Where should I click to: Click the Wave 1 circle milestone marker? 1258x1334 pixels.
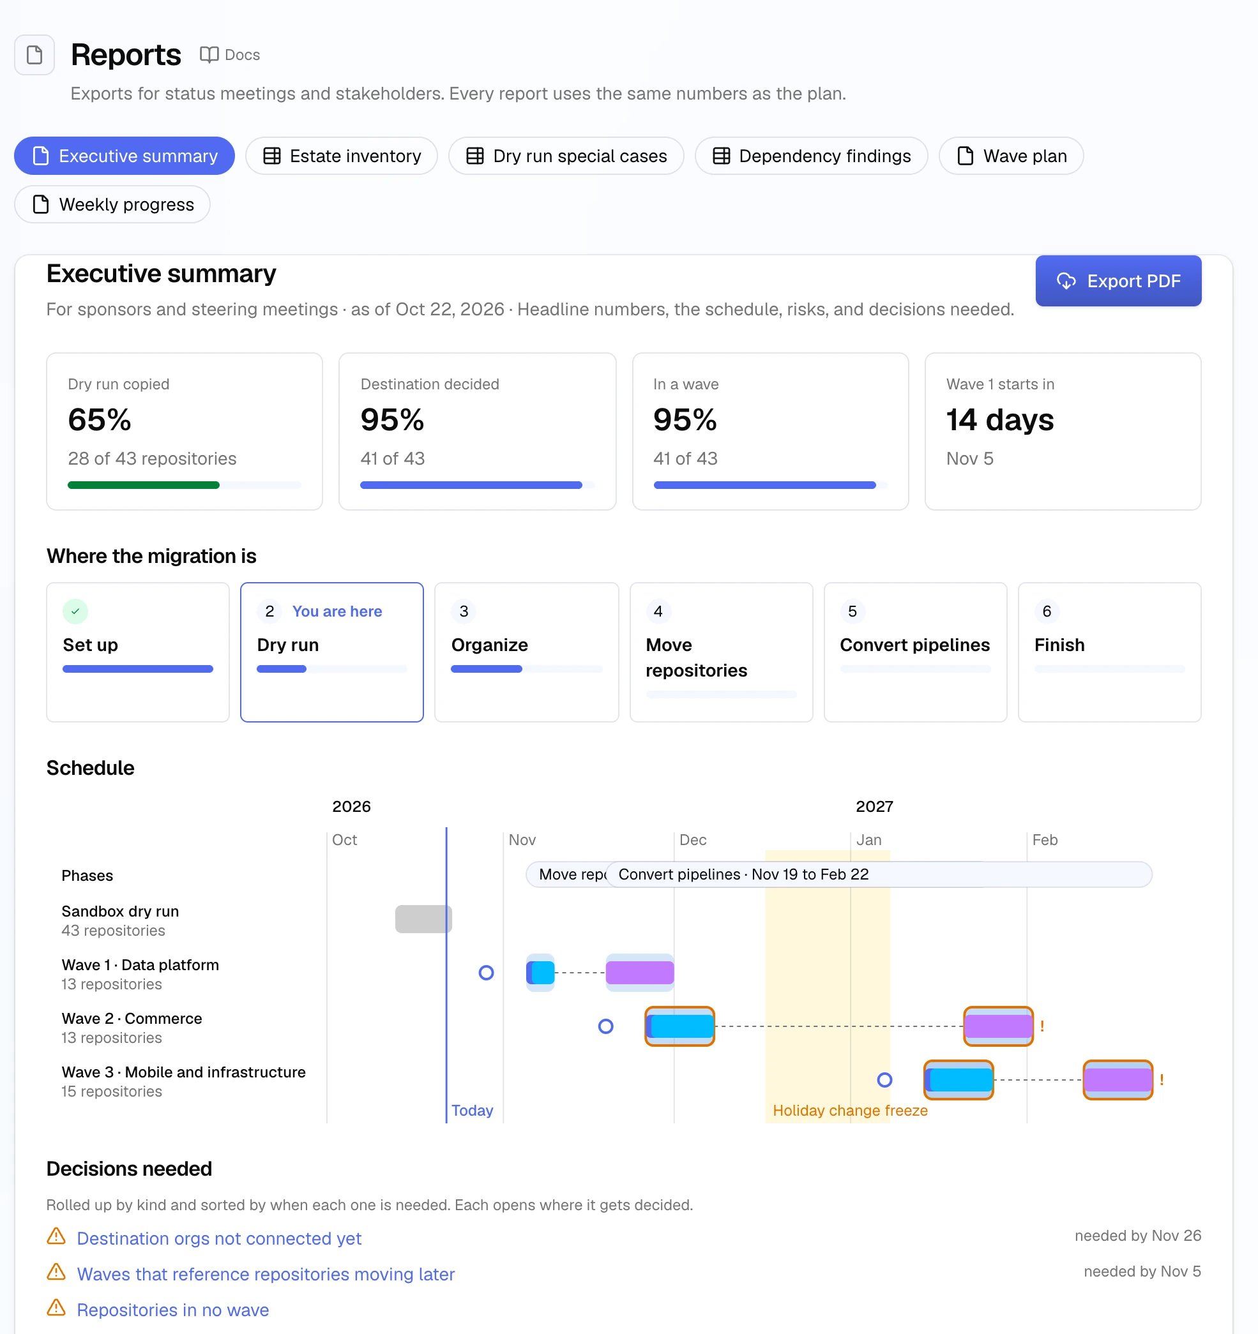pos(486,972)
